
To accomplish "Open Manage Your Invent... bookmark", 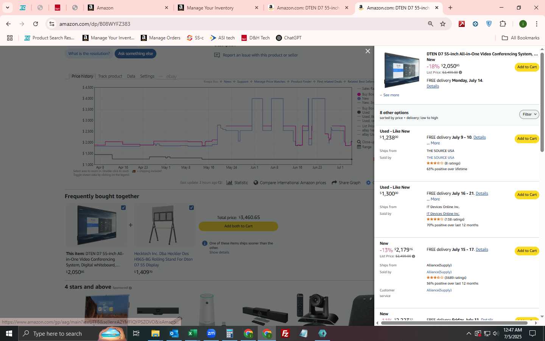I will (109, 38).
